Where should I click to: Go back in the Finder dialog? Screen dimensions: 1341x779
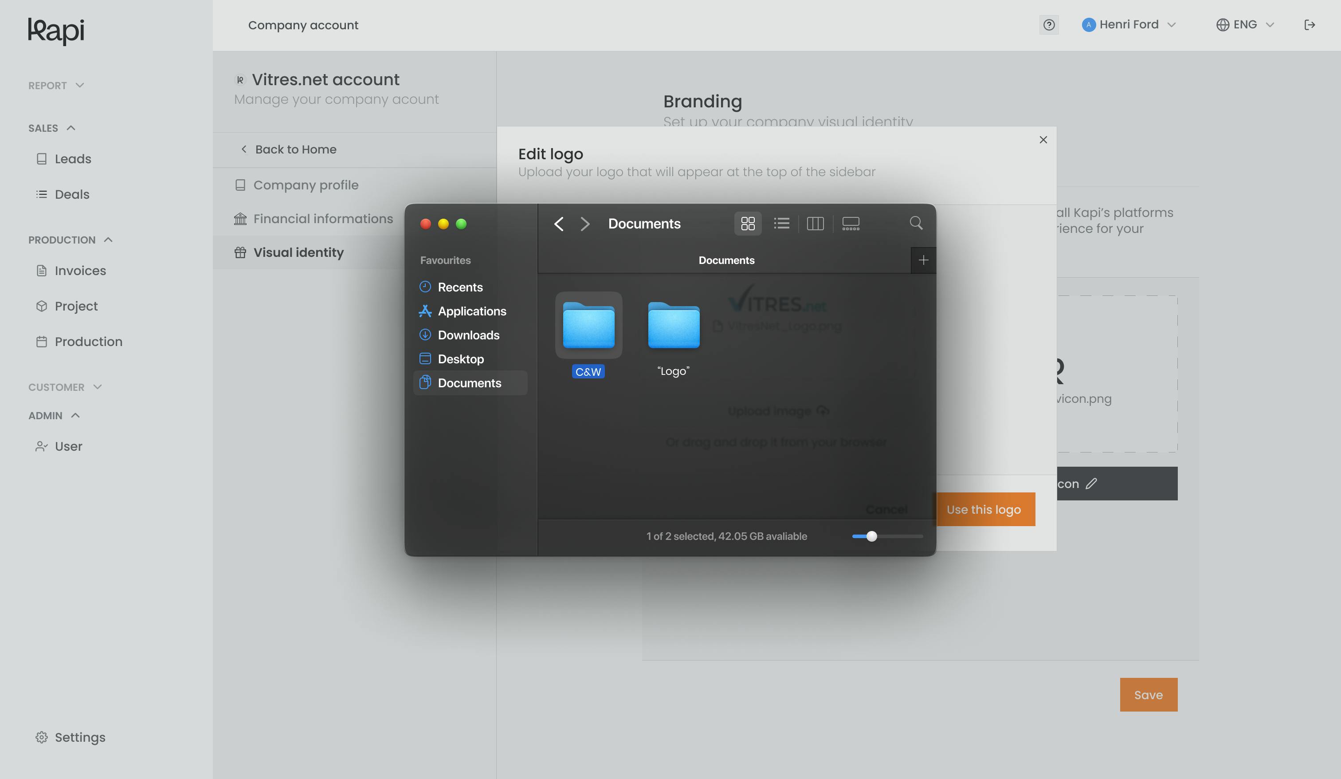(559, 224)
